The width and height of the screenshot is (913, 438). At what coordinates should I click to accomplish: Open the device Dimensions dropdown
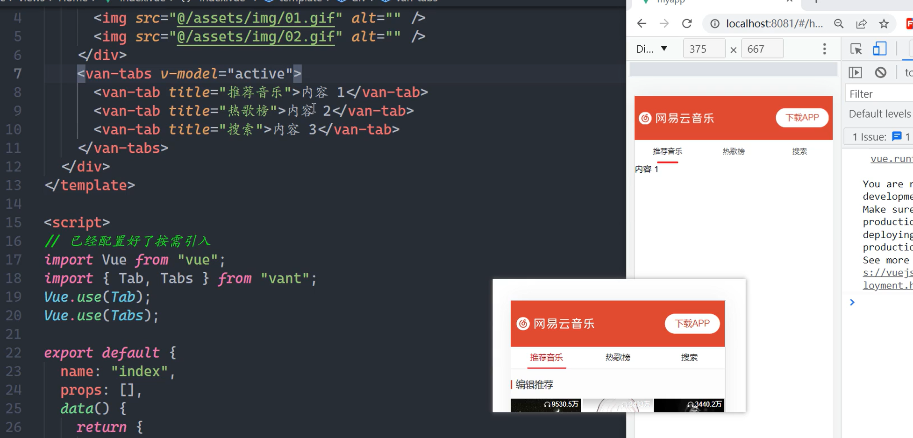[652, 49]
